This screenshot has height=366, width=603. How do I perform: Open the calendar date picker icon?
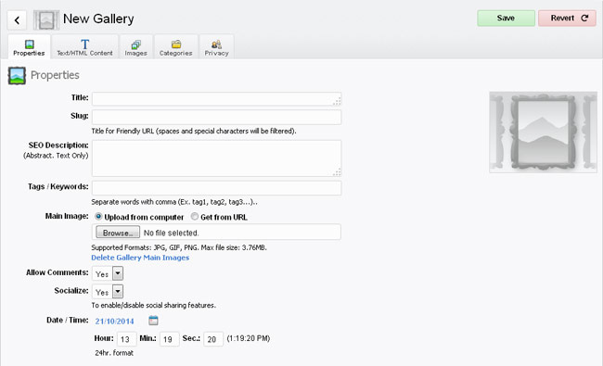tap(153, 321)
